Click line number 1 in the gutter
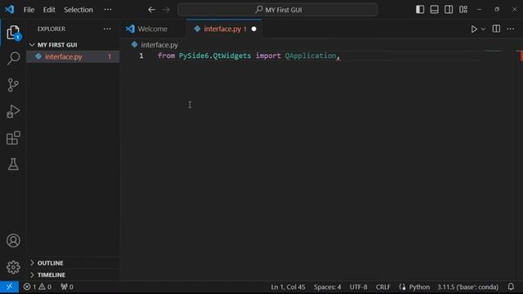The image size is (523, 294). click(x=141, y=56)
